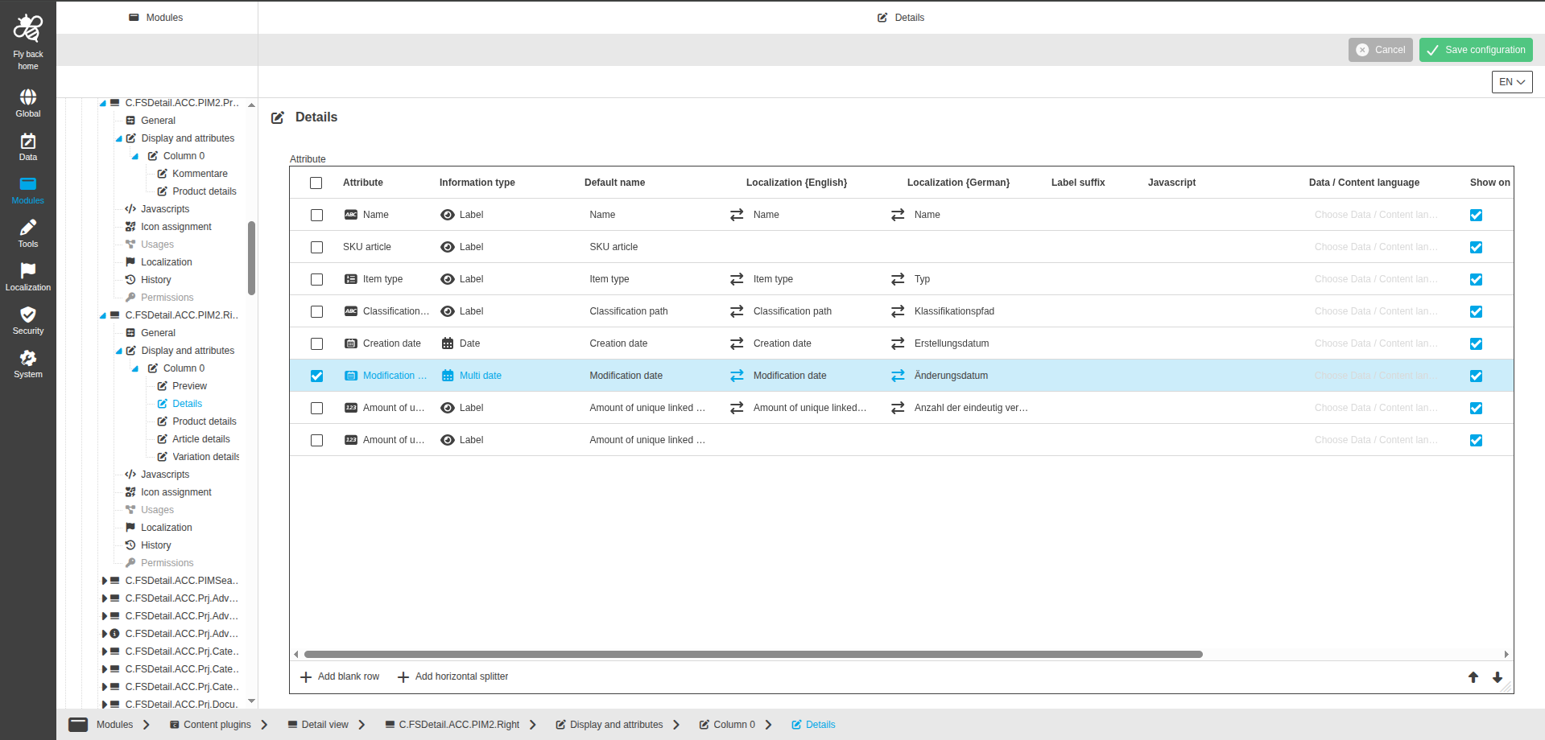Open the Tools section in sidebar

pyautogui.click(x=28, y=234)
